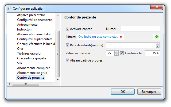Decrease the refresh rate with down arrow
This screenshot has height=107, width=171.
(158, 47)
